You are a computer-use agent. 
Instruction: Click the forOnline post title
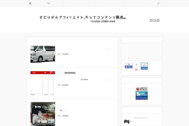(70, 73)
